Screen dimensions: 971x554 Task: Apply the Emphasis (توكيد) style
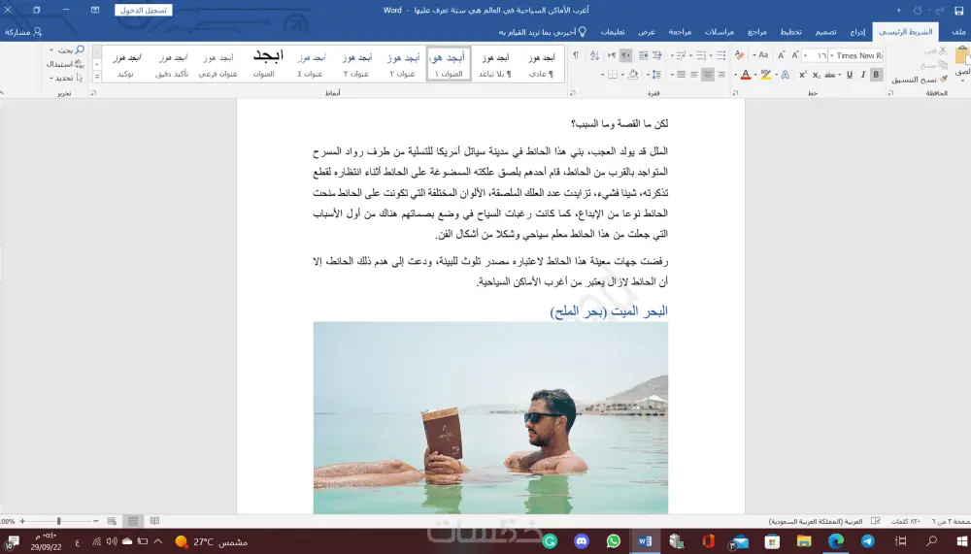click(126, 64)
